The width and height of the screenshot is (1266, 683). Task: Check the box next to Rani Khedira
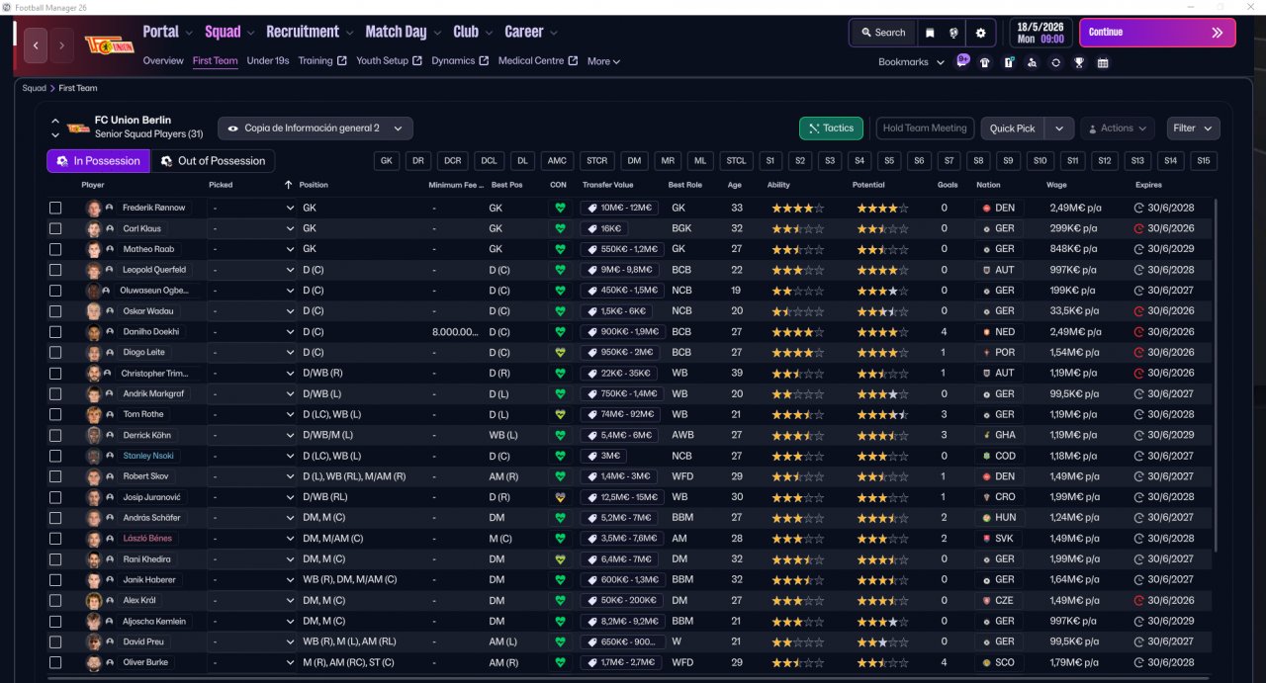[x=55, y=559]
